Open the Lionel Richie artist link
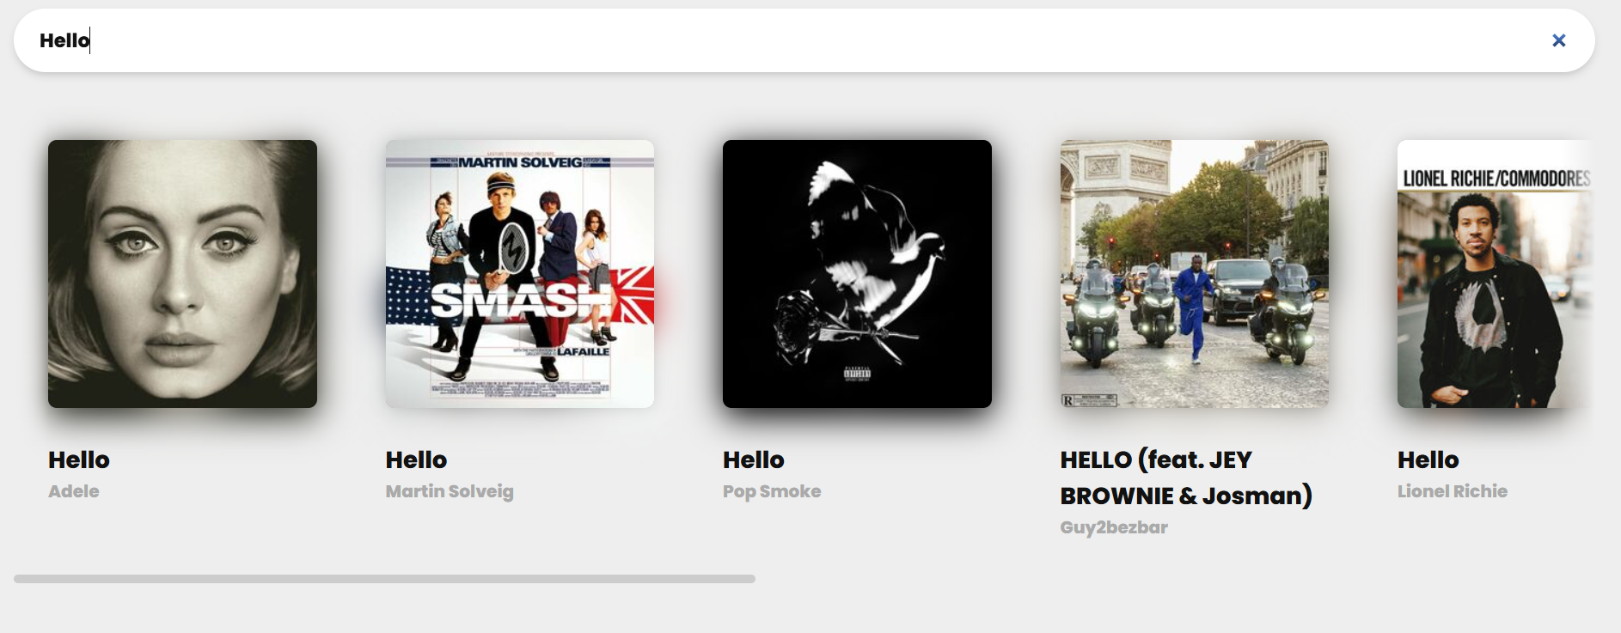 click(1453, 491)
